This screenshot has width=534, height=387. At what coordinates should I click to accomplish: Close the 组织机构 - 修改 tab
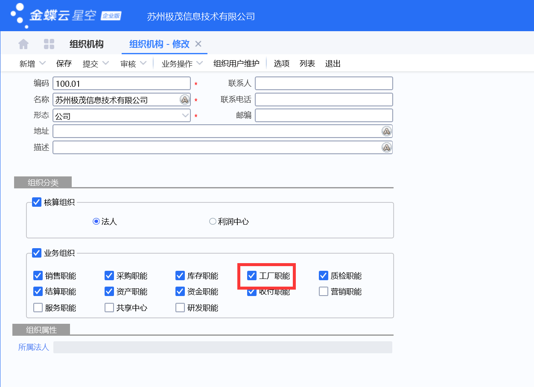(198, 44)
